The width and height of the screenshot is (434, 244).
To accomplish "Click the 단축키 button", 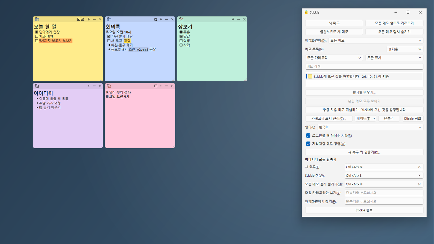I will [x=389, y=119].
